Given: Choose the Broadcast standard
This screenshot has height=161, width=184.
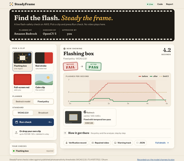Looking at the screenshot, I should [x=43, y=113].
